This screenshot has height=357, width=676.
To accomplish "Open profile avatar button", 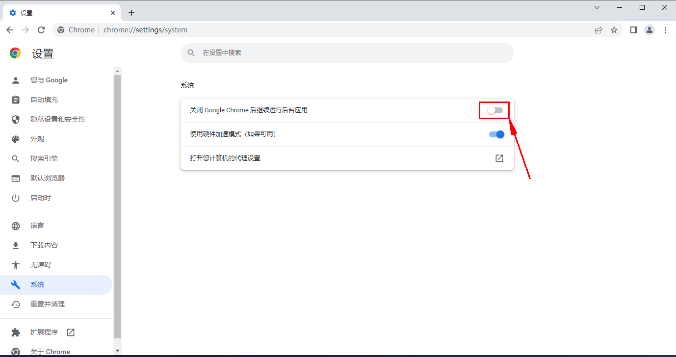I will point(650,30).
